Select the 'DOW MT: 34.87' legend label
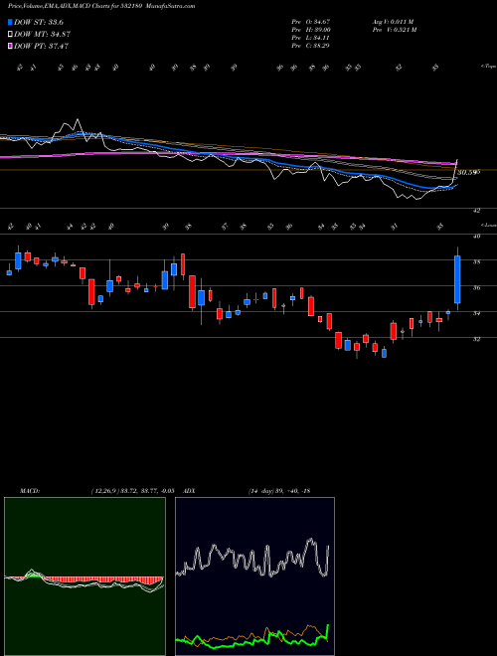Viewport: 497px width, 656px height. 42,34
